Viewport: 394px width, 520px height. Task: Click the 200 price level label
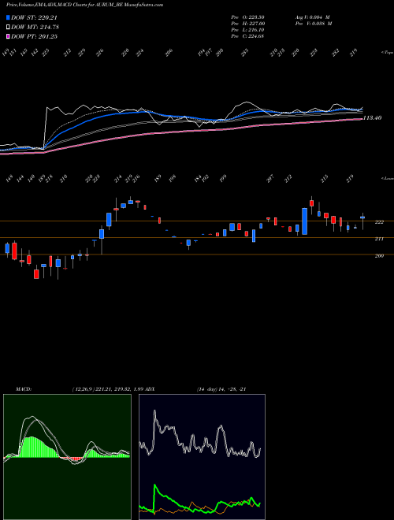pos(379,256)
